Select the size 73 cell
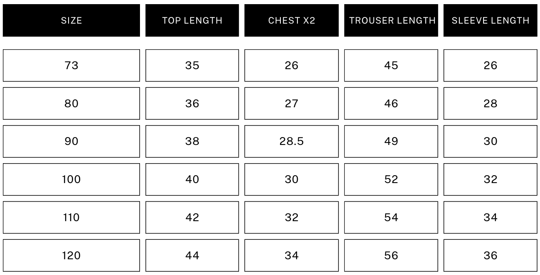Viewport: 540px width, 275px height. point(71,65)
